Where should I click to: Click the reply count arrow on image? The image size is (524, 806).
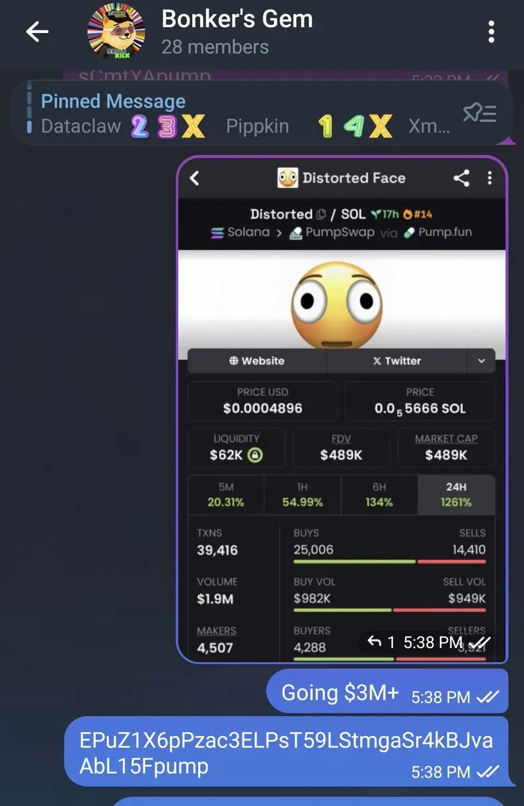(x=374, y=641)
